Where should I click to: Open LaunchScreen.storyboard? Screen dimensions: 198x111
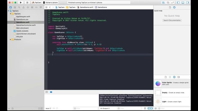26,34
